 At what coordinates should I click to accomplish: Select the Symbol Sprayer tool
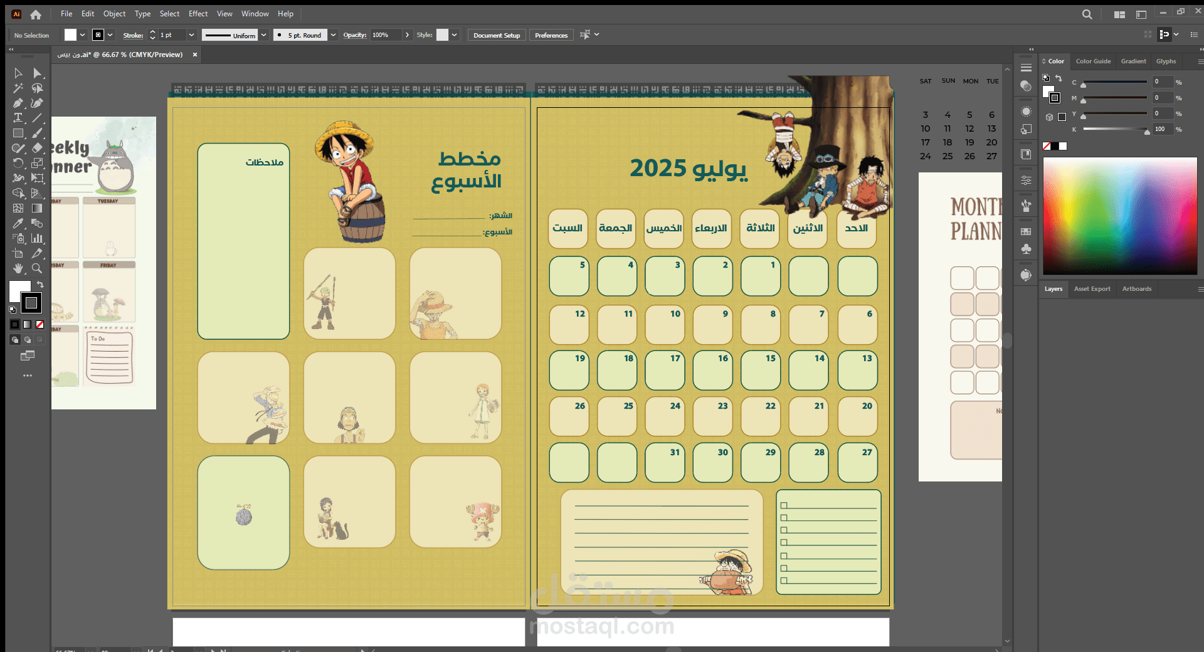(x=18, y=238)
